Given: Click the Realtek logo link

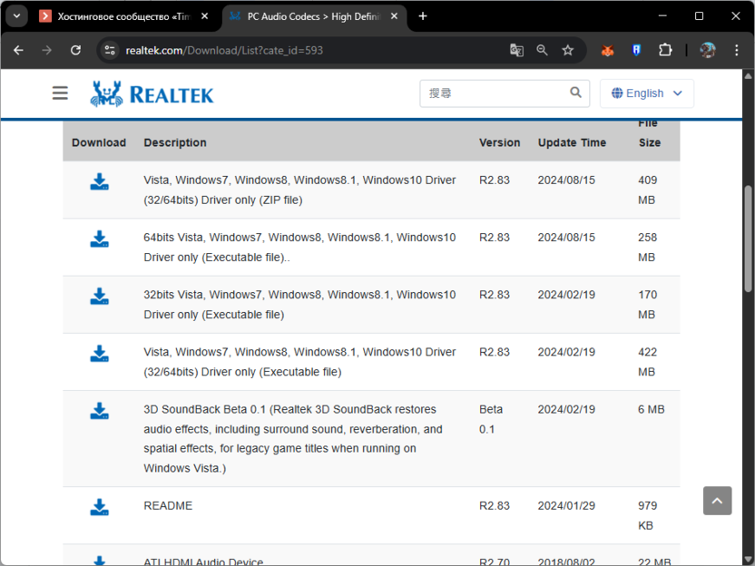Looking at the screenshot, I should pos(152,93).
